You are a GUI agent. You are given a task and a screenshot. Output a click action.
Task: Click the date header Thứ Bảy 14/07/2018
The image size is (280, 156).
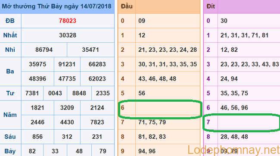click(56, 6)
